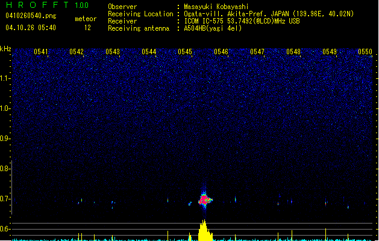Click the date stamp 04.10.26 05:40
Image resolution: width=379 pixels, height=241 pixels.
pos(31,28)
